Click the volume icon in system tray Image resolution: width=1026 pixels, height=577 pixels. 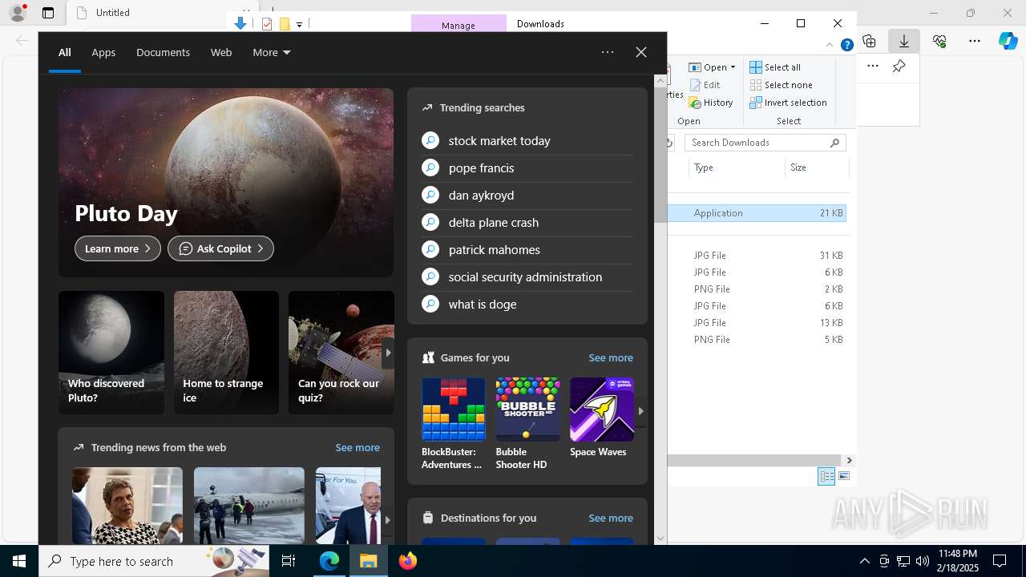tap(922, 561)
